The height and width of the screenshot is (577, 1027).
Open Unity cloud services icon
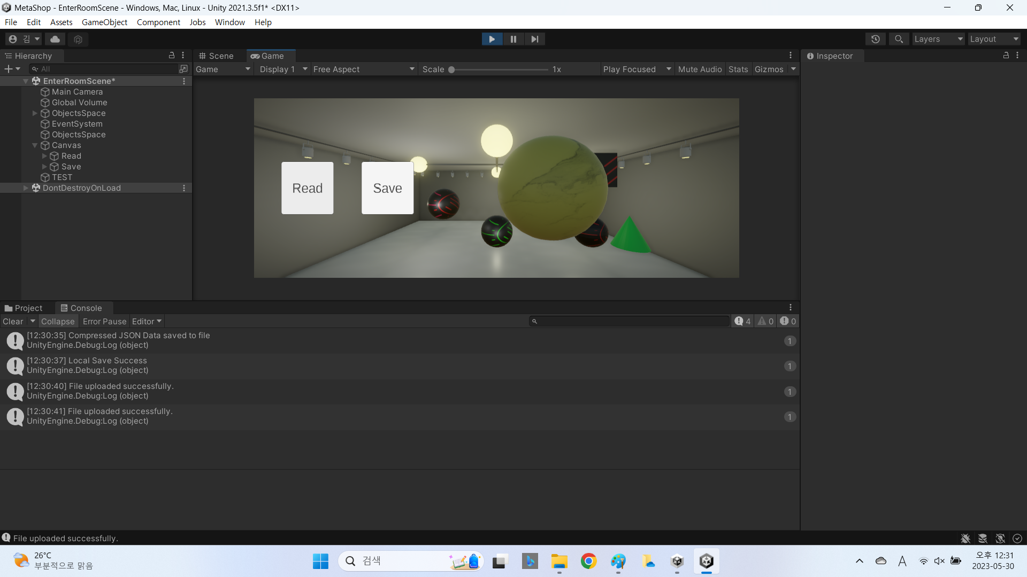[x=55, y=39]
